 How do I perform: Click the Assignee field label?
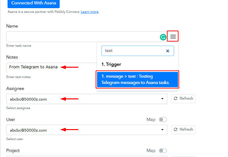pyautogui.click(x=15, y=88)
